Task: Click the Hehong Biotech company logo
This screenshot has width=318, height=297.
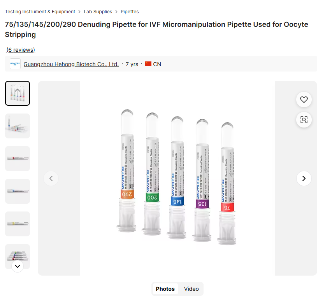Action: pyautogui.click(x=15, y=64)
